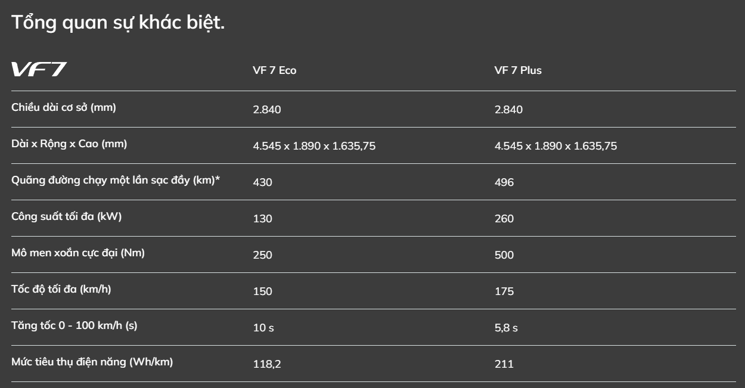Viewport: 745px width, 388px height.
Task: Click the 260 kW power value
Action: [504, 219]
